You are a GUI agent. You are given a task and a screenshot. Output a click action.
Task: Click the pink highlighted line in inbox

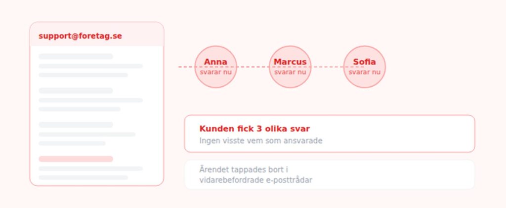pyautogui.click(x=76, y=159)
